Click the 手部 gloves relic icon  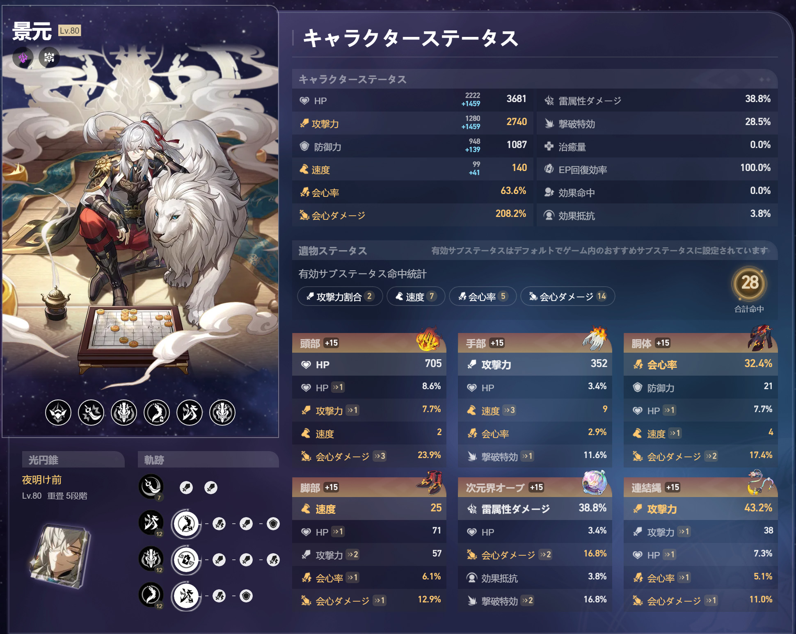point(595,340)
